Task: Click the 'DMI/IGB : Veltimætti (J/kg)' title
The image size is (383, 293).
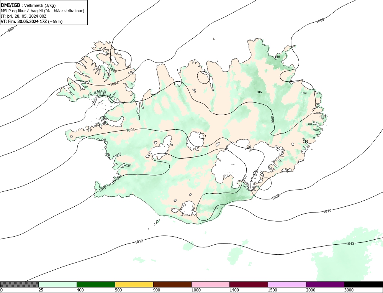Action: tap(28, 5)
